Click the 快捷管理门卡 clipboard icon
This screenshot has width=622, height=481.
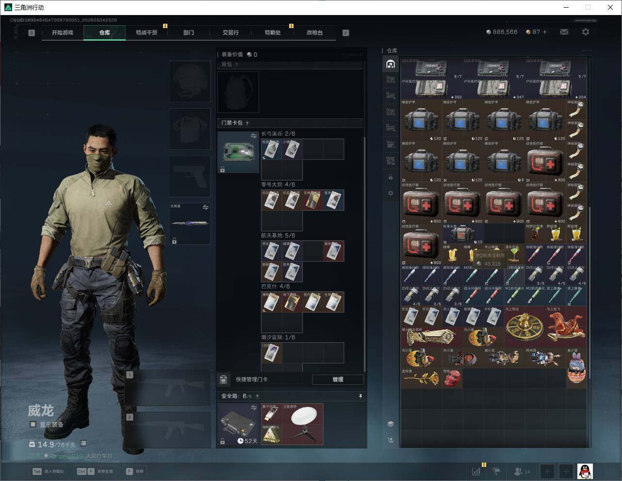(224, 379)
